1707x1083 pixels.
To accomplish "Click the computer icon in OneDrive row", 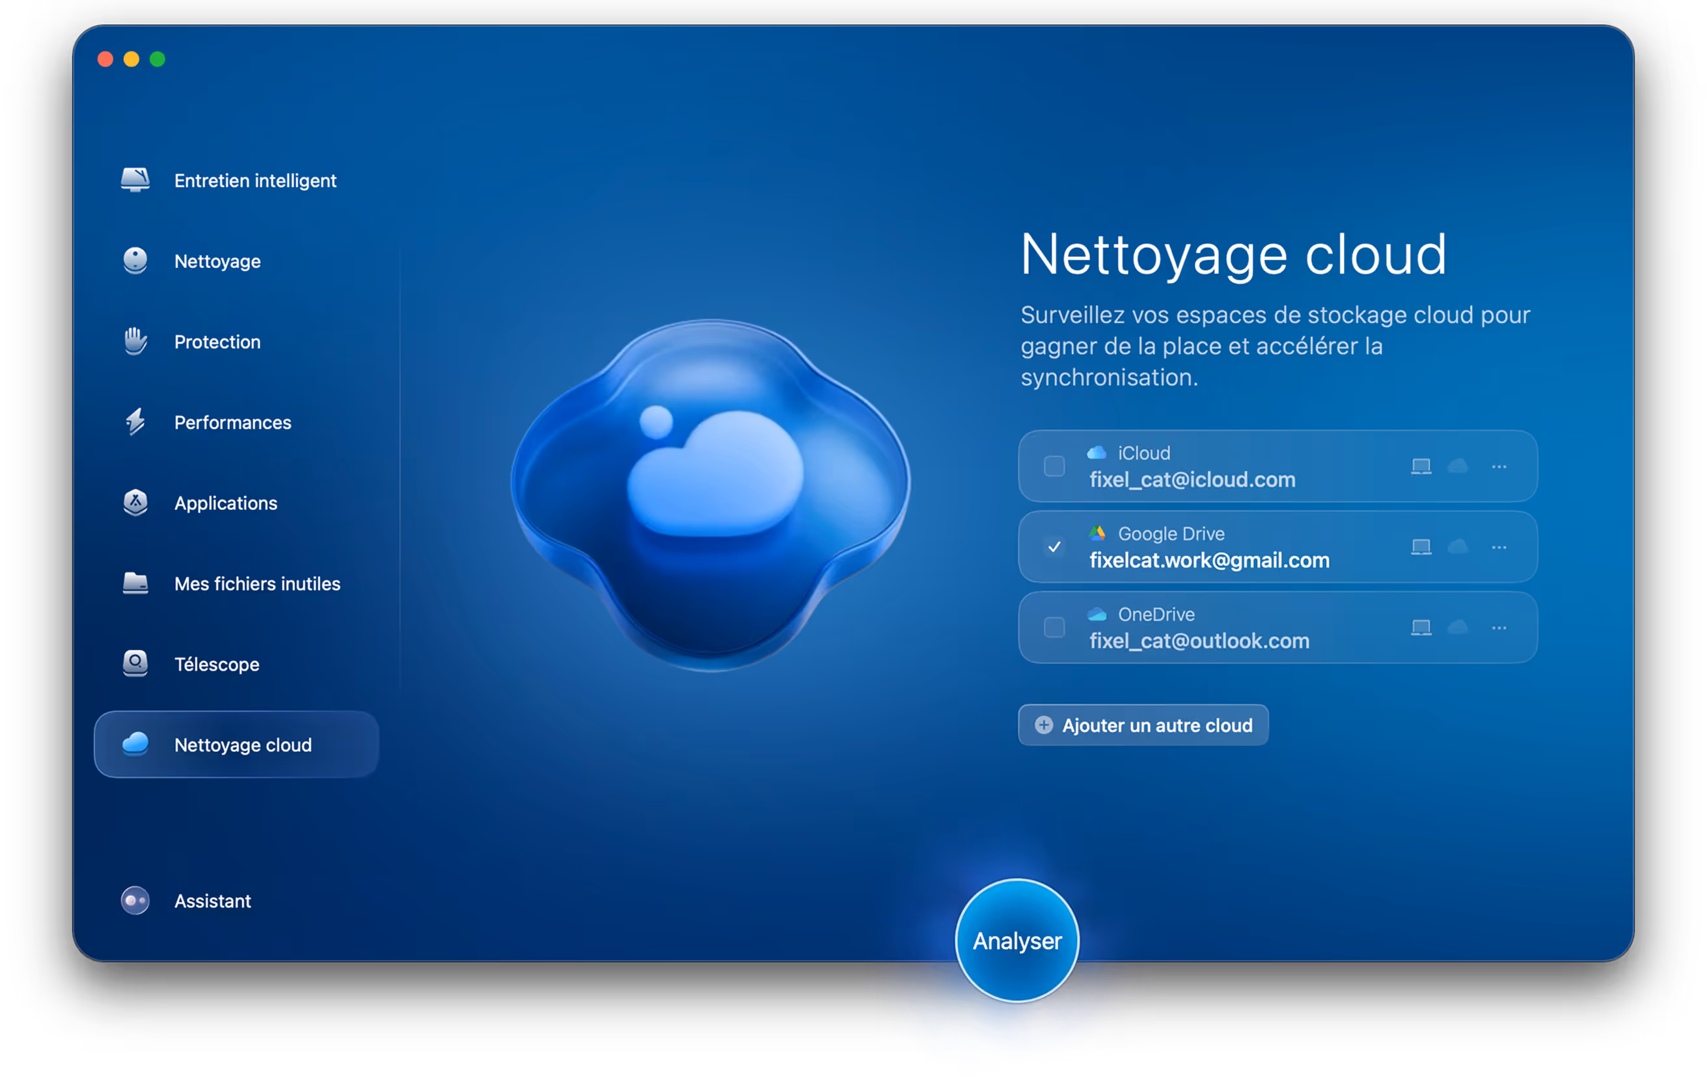I will (x=1421, y=628).
